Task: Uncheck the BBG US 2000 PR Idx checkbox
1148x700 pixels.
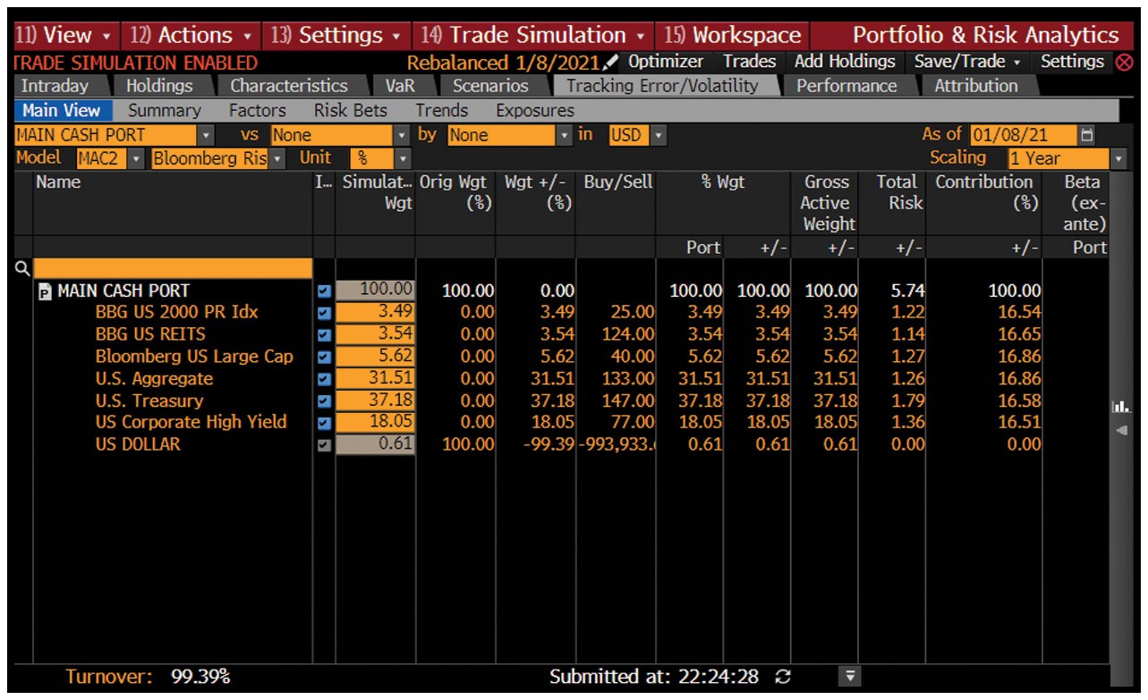Action: [324, 313]
